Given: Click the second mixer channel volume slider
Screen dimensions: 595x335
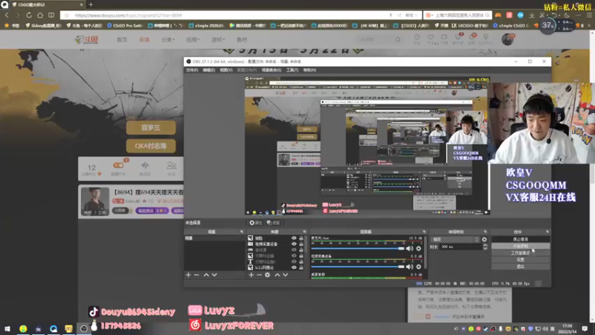Looking at the screenshot, I should (x=358, y=267).
